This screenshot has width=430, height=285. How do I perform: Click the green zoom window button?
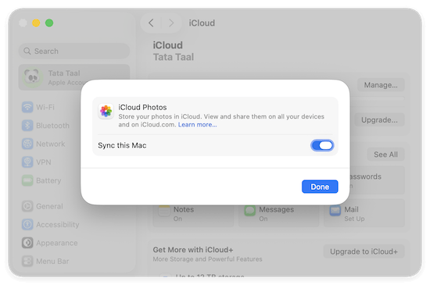click(49, 23)
